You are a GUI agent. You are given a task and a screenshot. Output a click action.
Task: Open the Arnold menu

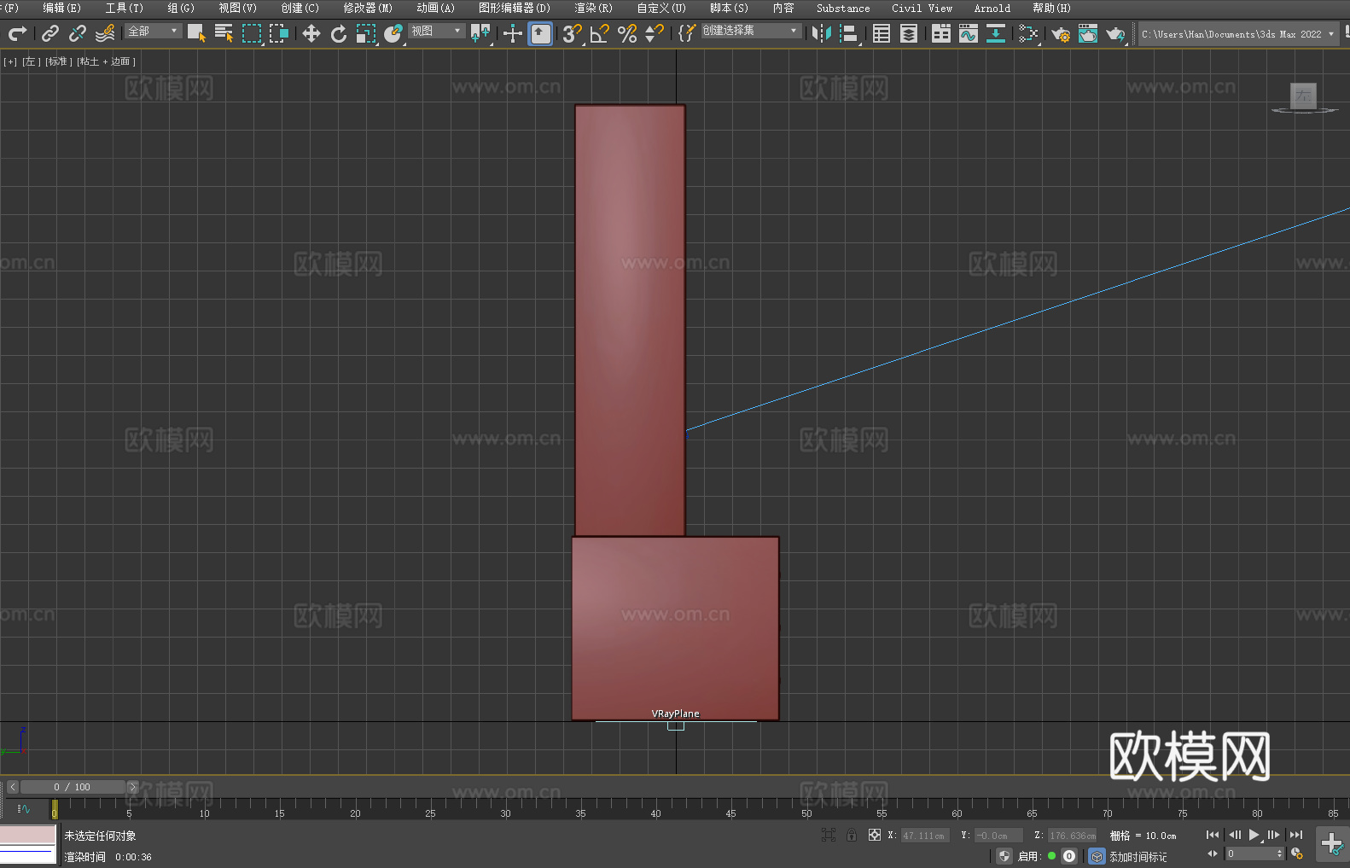pos(992,8)
